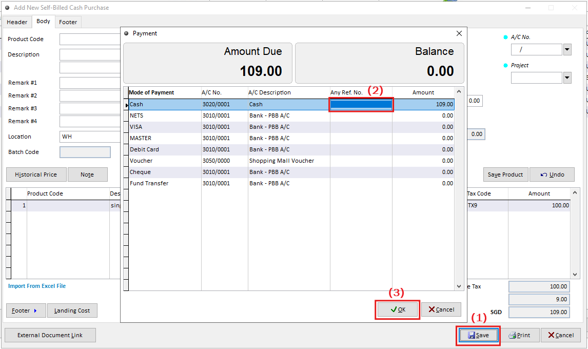
Task: Click the Product Code input field
Action: [90, 39]
